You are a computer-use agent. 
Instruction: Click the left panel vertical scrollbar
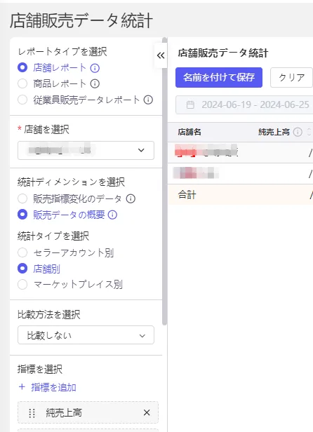pyautogui.click(x=165, y=182)
